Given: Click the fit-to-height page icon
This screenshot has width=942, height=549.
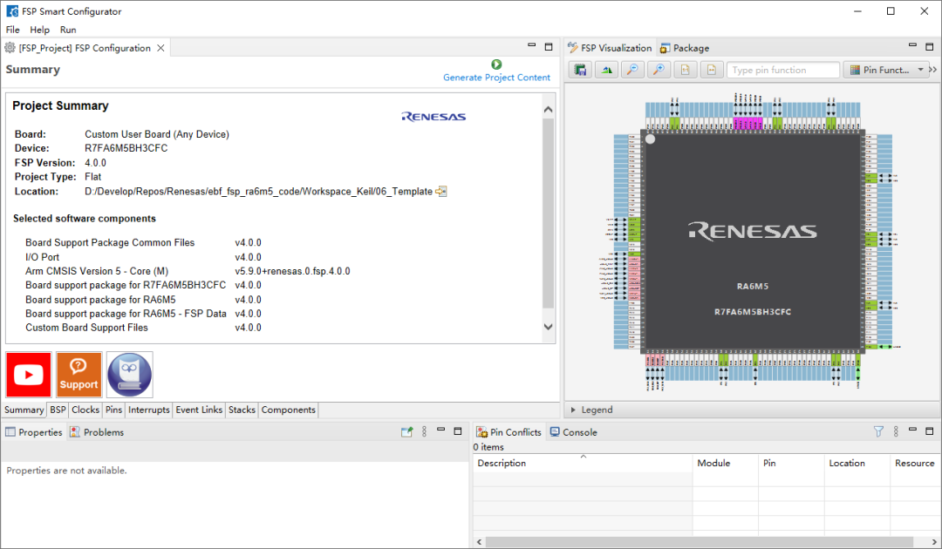Looking at the screenshot, I should [685, 71].
